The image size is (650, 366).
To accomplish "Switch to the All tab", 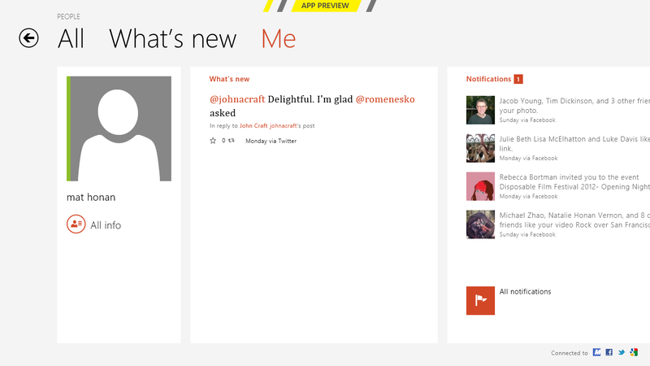I will tap(71, 39).
